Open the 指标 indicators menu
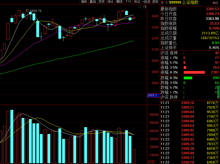This screenshot has width=220, height=164. (x=84, y=2)
